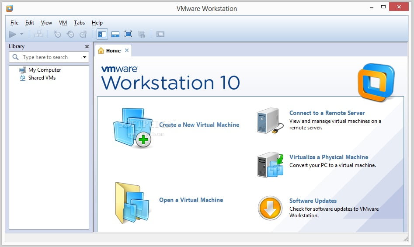414x247 pixels.
Task: Open the VM menu
Action: pyautogui.click(x=63, y=23)
